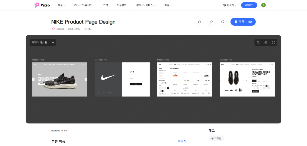Click the view count 182
Screen dimensions: 307x146
point(89,29)
